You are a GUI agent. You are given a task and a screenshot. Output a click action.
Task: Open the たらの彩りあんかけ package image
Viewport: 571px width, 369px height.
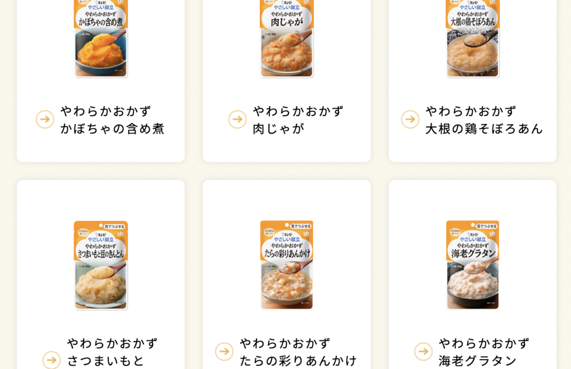(287, 265)
